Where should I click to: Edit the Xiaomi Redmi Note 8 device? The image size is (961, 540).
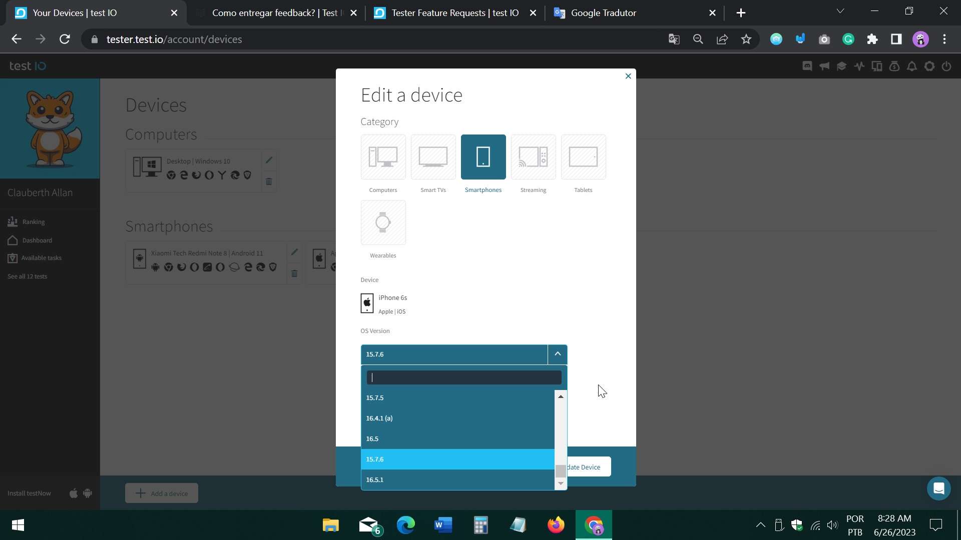(294, 252)
